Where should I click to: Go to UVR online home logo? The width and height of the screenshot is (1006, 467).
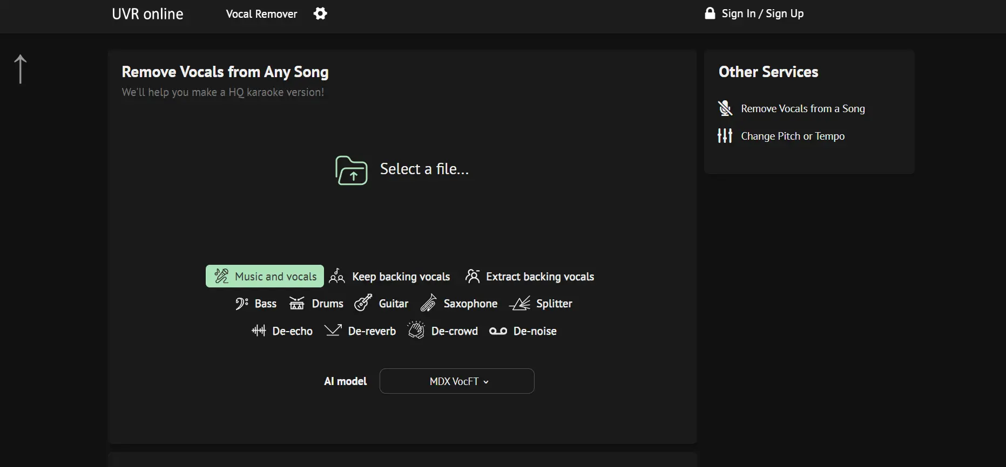147,14
